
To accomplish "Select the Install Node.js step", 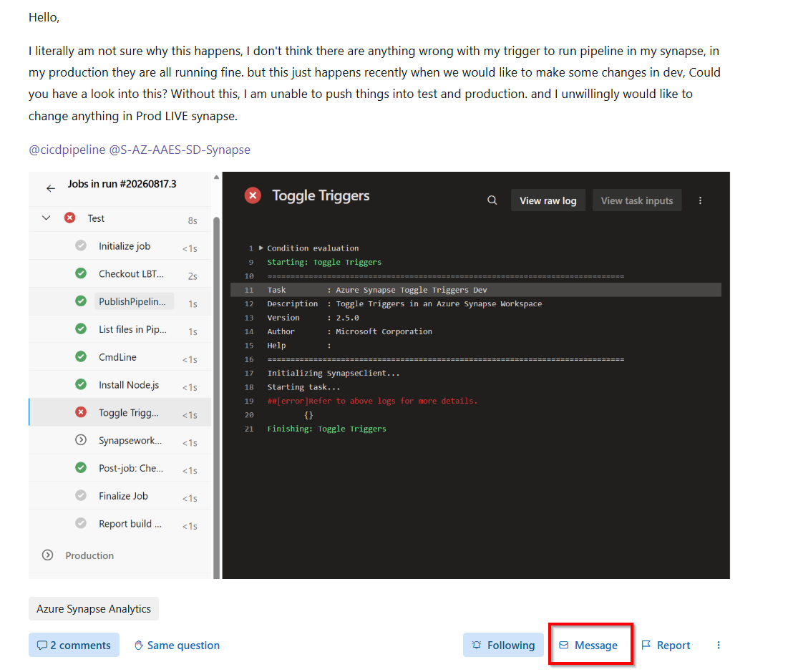I will tap(120, 385).
